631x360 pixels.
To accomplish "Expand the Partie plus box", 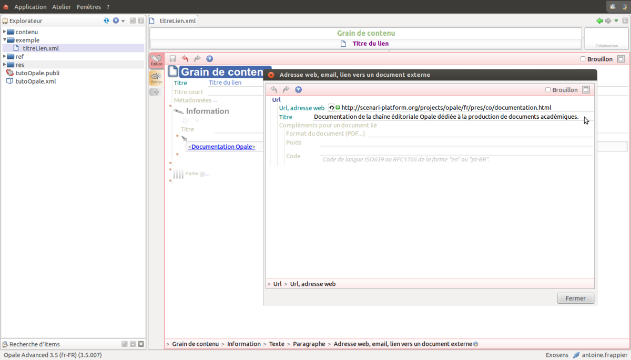I will point(202,174).
